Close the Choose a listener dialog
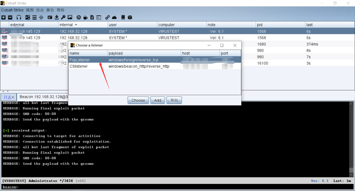This screenshot has width=355, height=191. (x=235, y=45)
